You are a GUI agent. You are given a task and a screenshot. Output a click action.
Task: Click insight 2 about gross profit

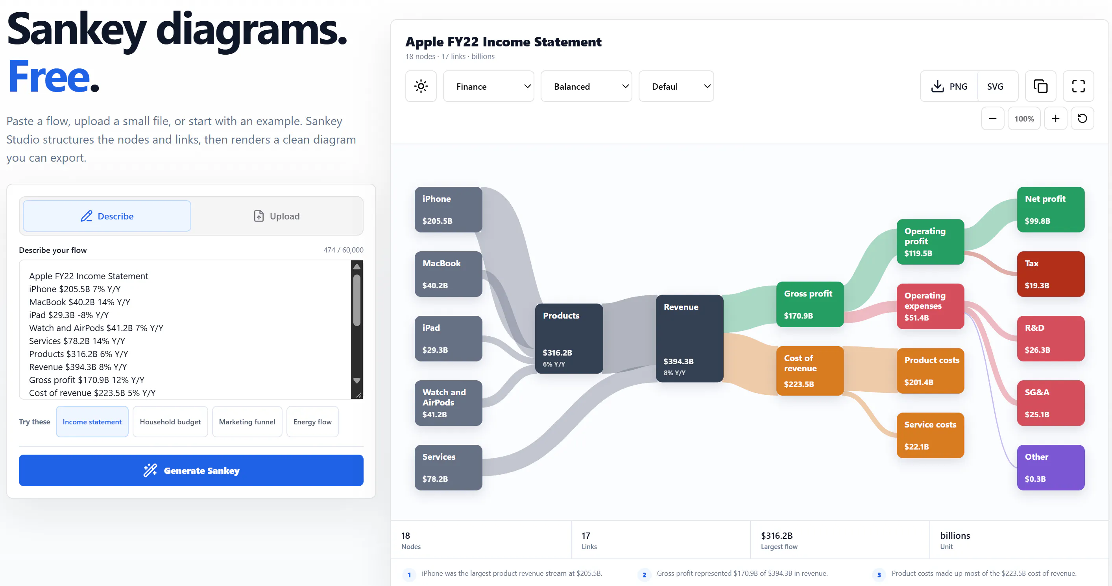click(733, 574)
